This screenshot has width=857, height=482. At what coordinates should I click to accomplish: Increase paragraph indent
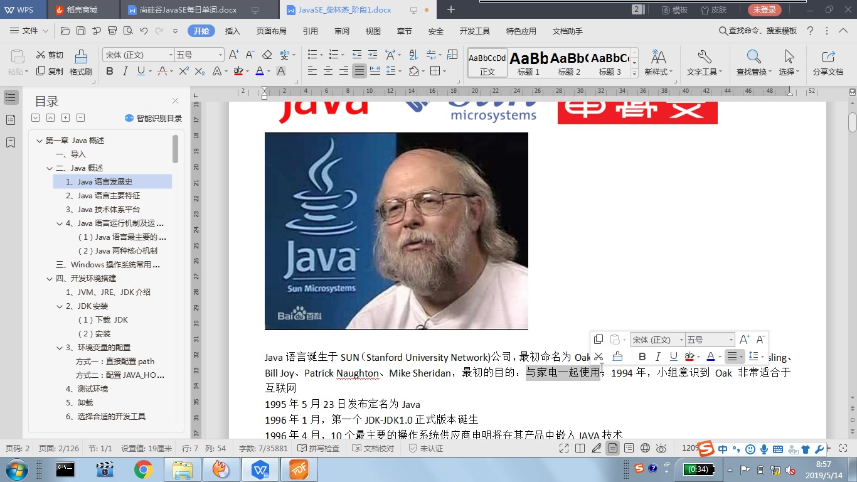[x=373, y=55]
